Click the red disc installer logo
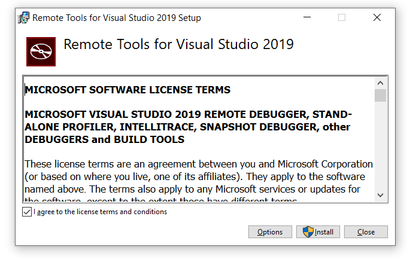410x259 pixels. pos(41,51)
